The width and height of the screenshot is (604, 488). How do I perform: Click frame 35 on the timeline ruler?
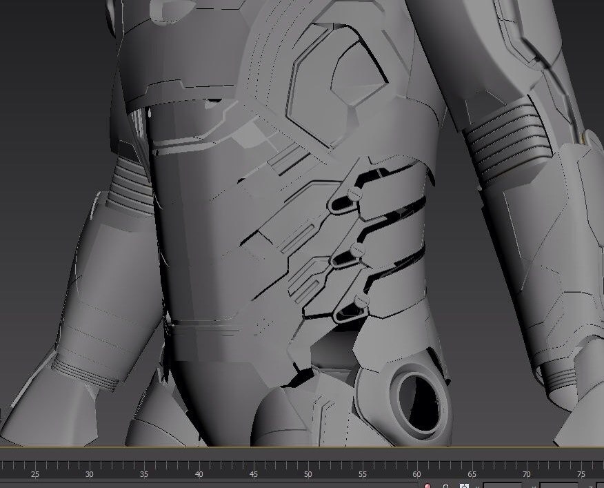tap(144, 474)
